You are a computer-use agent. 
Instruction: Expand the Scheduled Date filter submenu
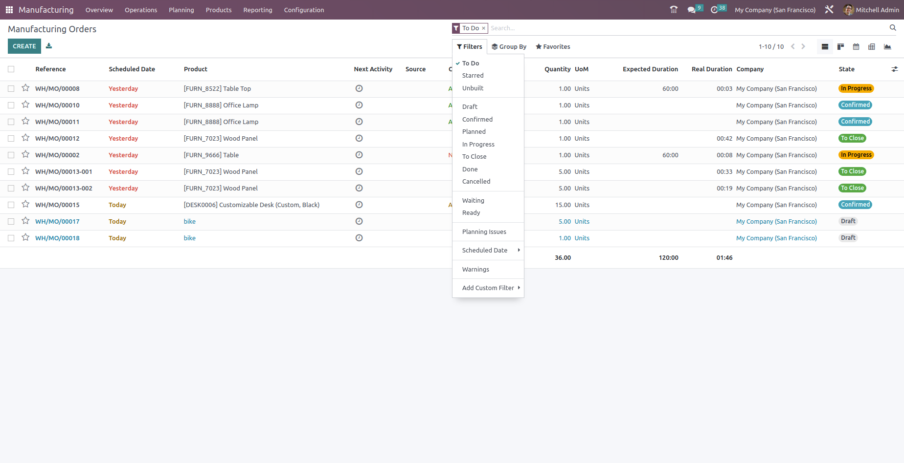(488, 251)
